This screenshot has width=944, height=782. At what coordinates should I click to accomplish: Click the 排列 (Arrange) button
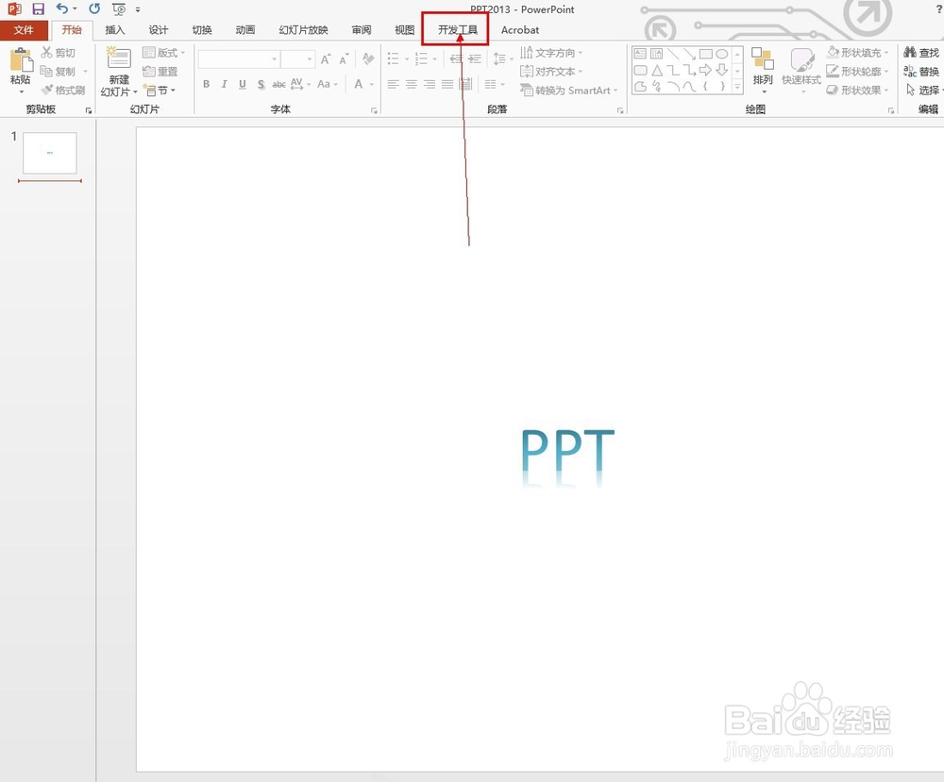click(x=763, y=71)
